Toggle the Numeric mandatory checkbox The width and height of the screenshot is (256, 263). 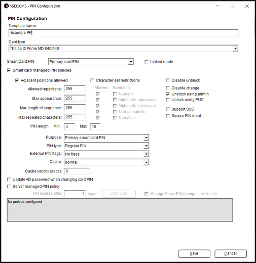[x=115, y=94]
